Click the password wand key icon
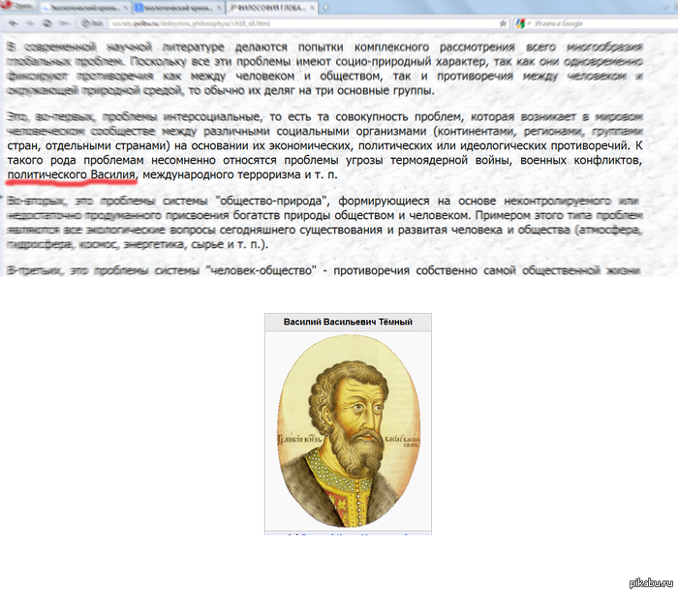Image resolution: width=678 pixels, height=594 pixels. [x=65, y=23]
